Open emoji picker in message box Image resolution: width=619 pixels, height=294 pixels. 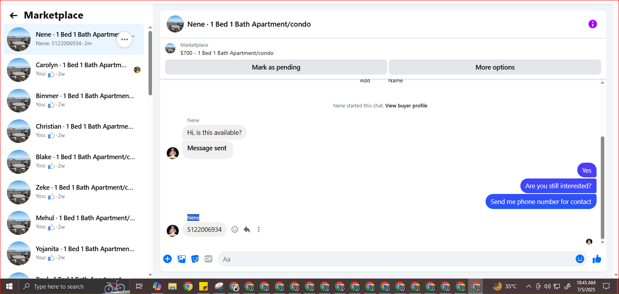coord(580,259)
